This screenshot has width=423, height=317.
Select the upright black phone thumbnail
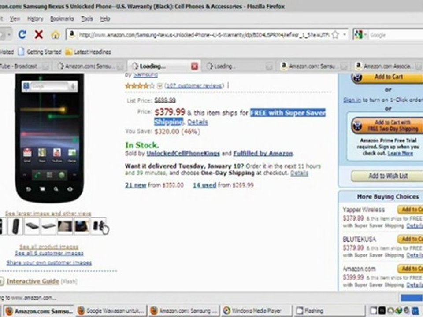[x=15, y=226]
